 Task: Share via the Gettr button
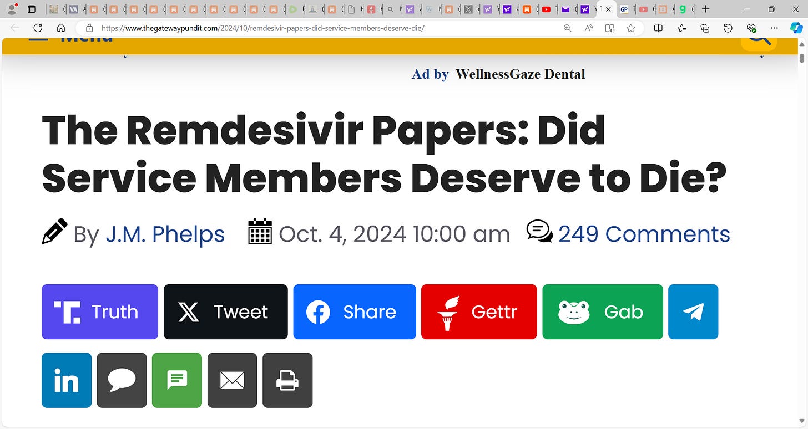pyautogui.click(x=479, y=311)
